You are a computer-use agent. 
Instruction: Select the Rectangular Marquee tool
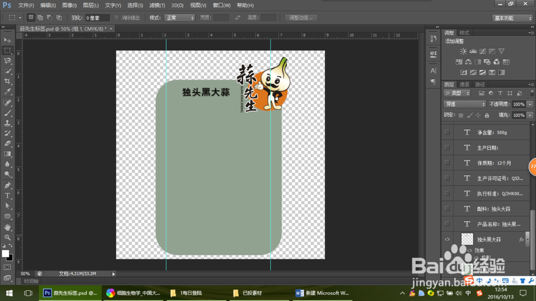pos(7,50)
